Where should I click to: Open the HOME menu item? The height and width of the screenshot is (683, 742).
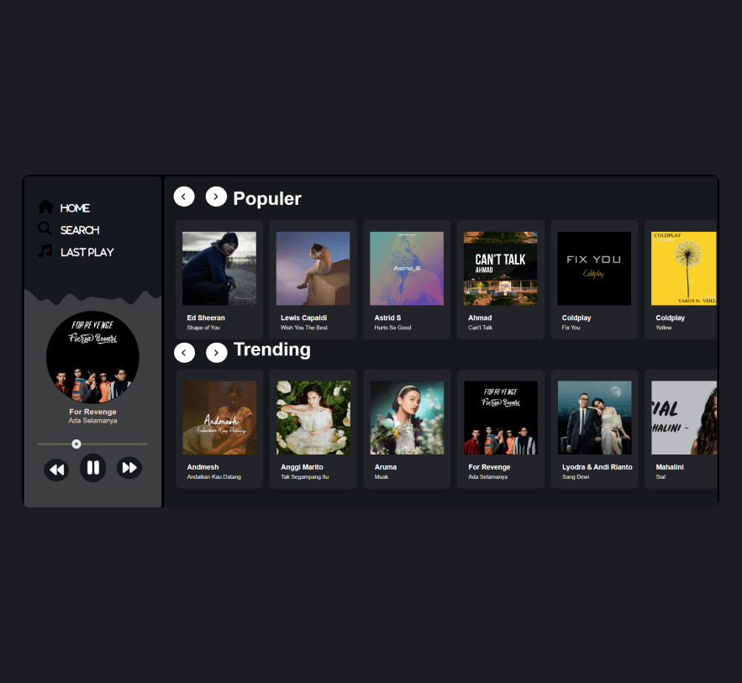(x=75, y=208)
